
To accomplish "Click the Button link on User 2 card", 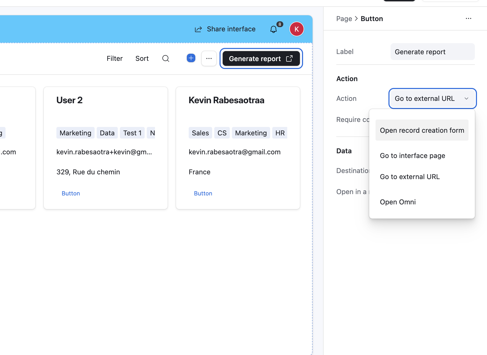I will 71,193.
